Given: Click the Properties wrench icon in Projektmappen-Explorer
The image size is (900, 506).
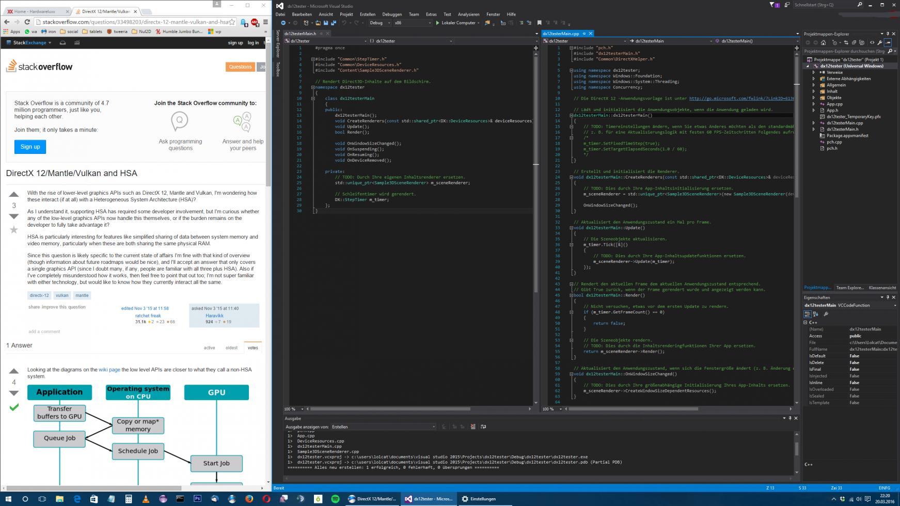Looking at the screenshot, I should (x=880, y=42).
